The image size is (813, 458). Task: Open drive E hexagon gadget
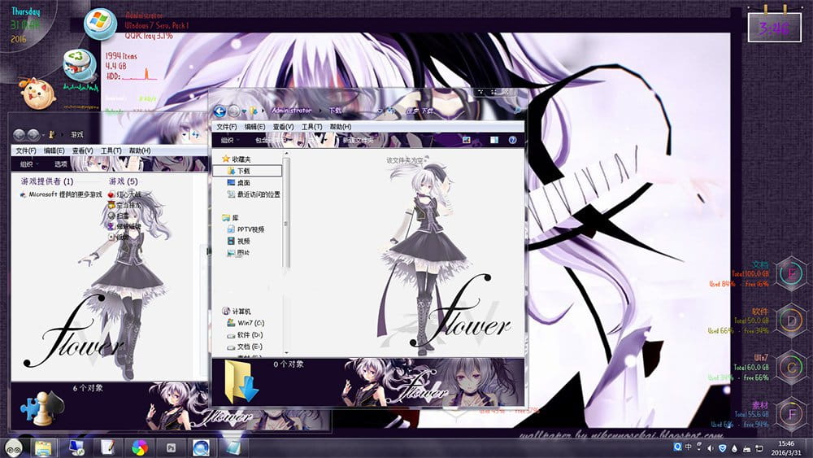coord(792,274)
